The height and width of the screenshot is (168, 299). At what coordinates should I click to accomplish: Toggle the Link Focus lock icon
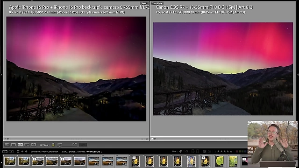pos(53,145)
